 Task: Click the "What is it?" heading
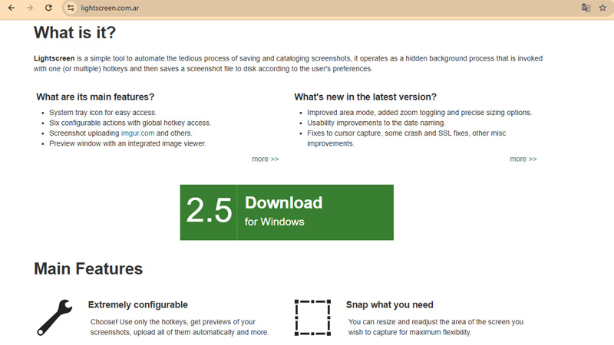point(74,33)
